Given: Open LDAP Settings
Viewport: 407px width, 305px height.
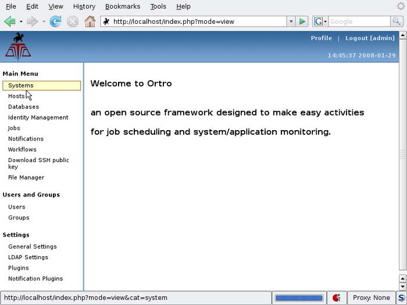Looking at the screenshot, I should pos(28,257).
